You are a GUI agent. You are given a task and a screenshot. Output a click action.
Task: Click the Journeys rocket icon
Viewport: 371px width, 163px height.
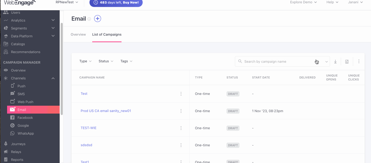pyautogui.click(x=6, y=144)
